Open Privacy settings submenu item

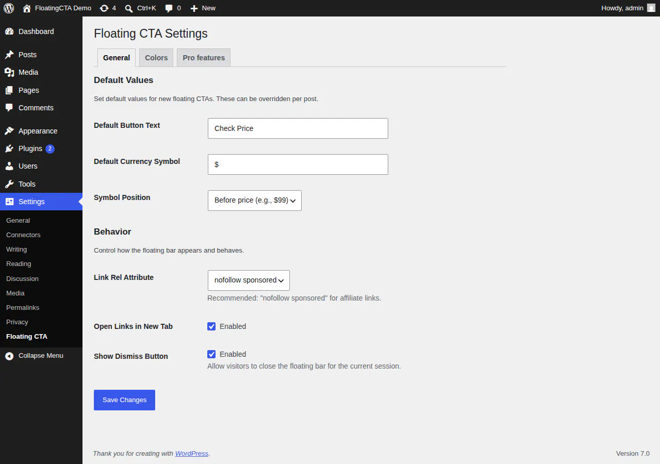pos(17,322)
